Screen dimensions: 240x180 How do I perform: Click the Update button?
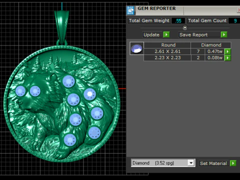click(x=152, y=34)
